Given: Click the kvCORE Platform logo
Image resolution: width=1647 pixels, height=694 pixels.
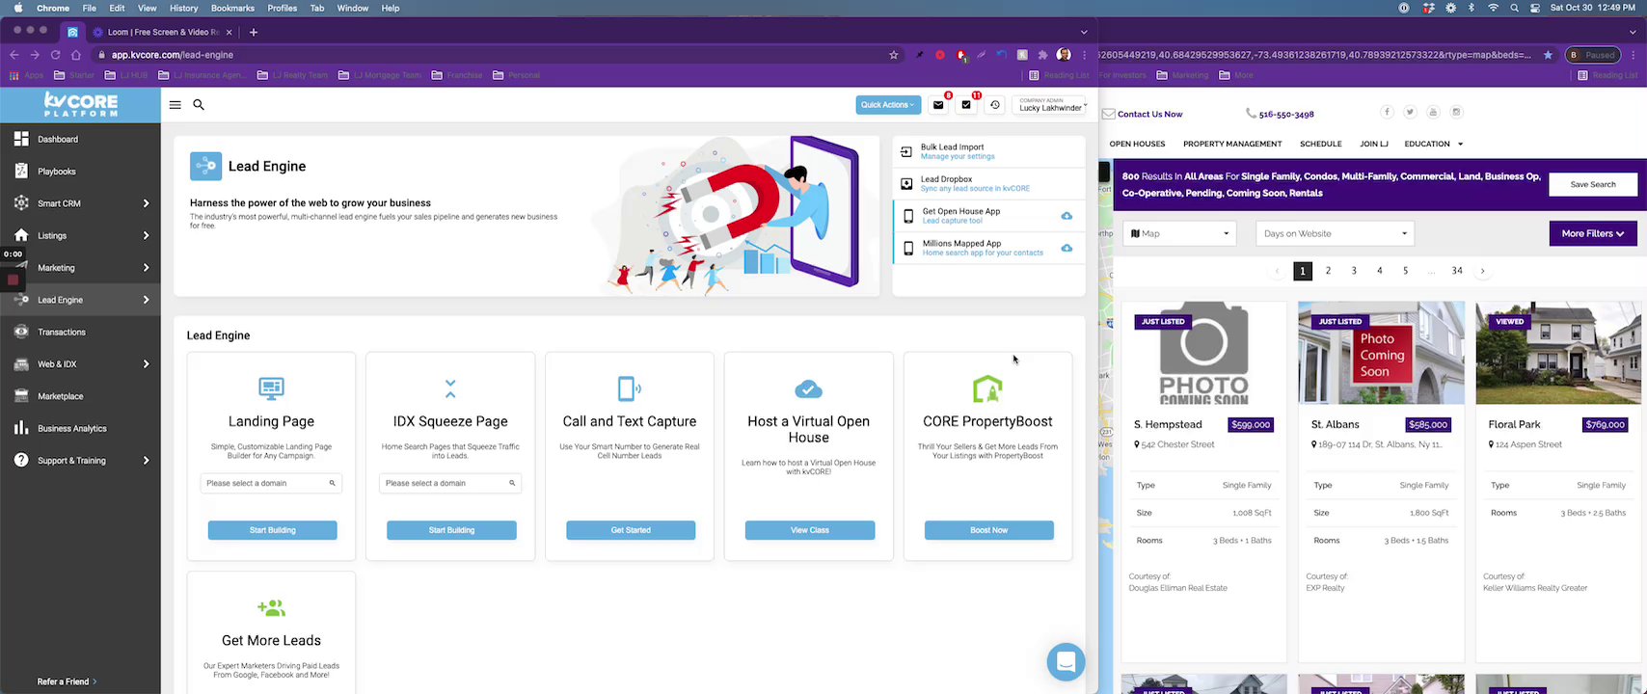Looking at the screenshot, I should 80,104.
